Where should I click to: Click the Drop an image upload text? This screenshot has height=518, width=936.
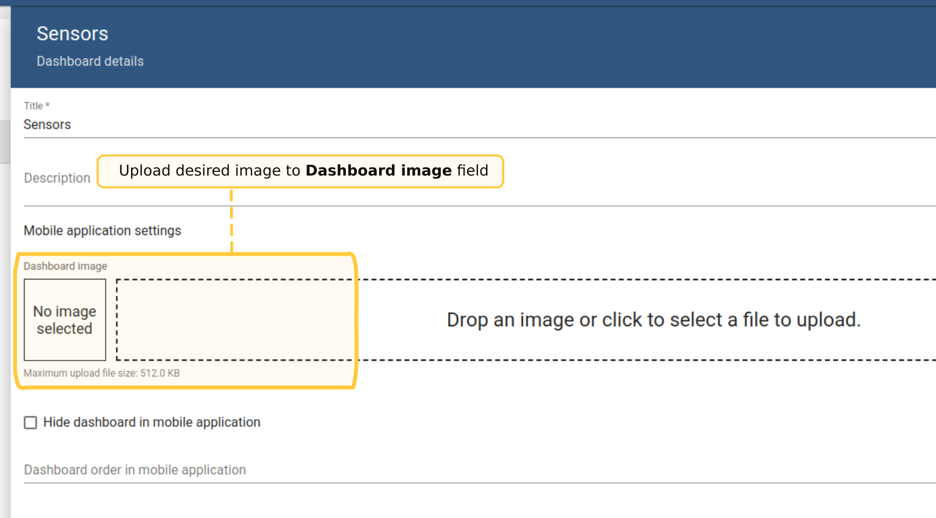pyautogui.click(x=653, y=320)
